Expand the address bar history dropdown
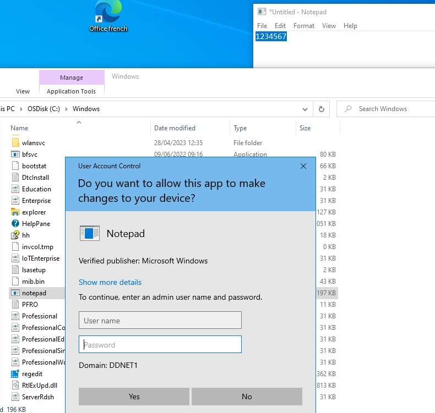 [x=305, y=109]
